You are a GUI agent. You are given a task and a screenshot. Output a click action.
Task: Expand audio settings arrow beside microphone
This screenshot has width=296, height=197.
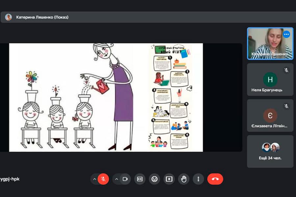click(x=95, y=179)
